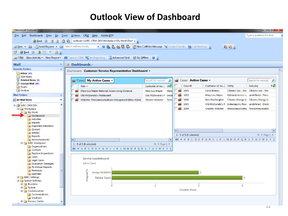Refresh the My Active Cases grid
The image size is (288, 216).
[171, 86]
